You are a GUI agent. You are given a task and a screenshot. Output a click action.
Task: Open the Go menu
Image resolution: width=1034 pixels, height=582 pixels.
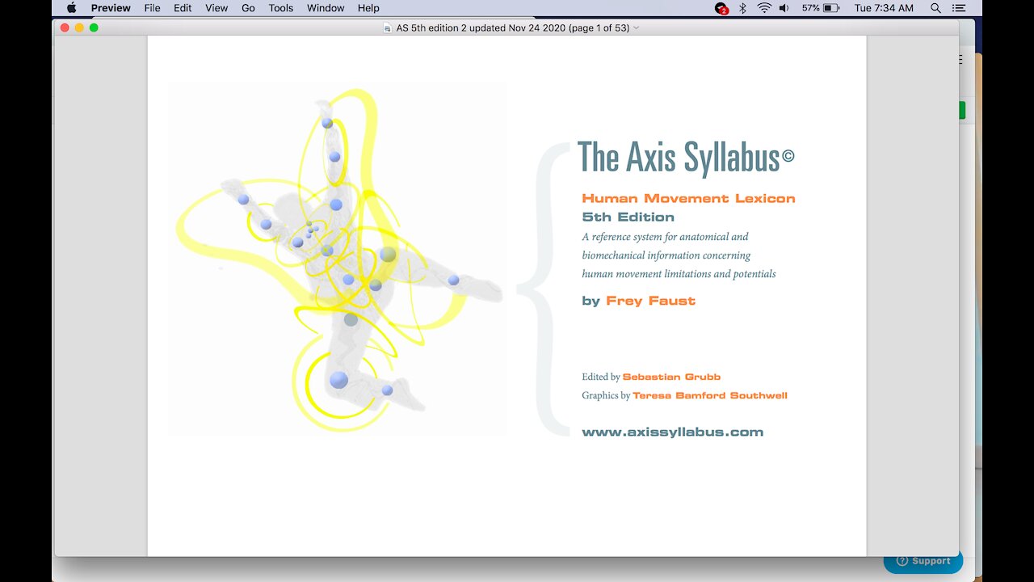(x=248, y=8)
